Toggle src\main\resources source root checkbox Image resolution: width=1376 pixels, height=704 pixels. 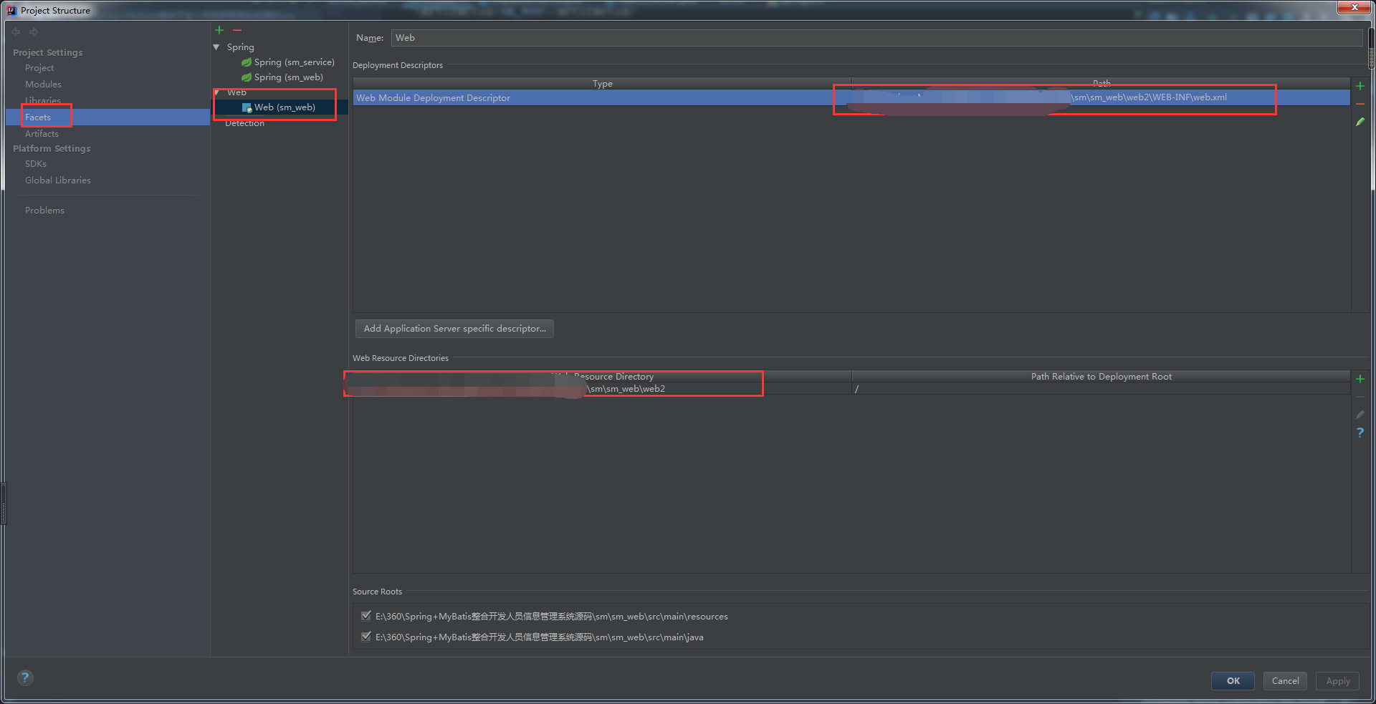pyautogui.click(x=366, y=615)
